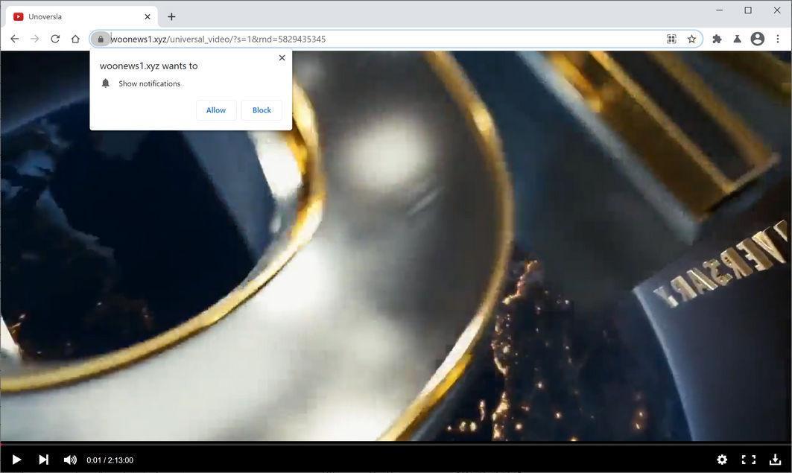
Task: Open a new browser tab
Action: click(171, 16)
